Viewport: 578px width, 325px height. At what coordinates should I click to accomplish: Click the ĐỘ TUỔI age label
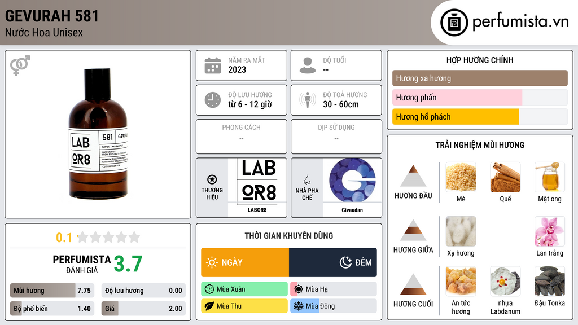(335, 60)
